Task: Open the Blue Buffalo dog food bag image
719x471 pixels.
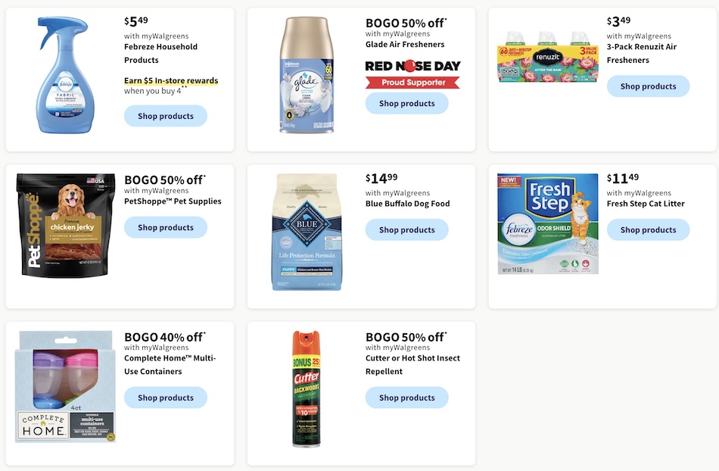Action: tap(307, 232)
